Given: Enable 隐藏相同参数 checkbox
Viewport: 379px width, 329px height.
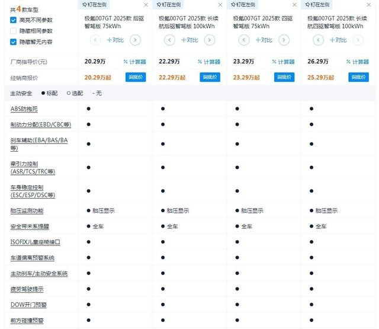Looking at the screenshot, I should (13, 31).
